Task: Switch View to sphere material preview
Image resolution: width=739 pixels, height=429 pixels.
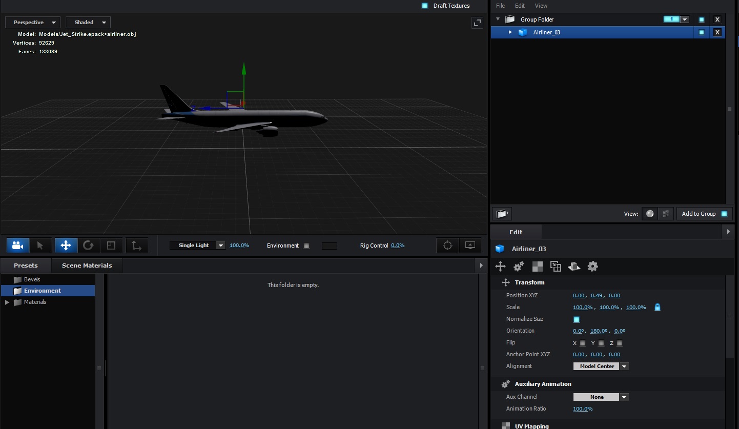Action: click(x=650, y=214)
